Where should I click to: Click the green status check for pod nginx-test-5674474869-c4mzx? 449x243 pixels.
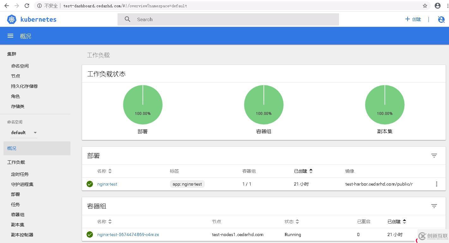(90, 234)
